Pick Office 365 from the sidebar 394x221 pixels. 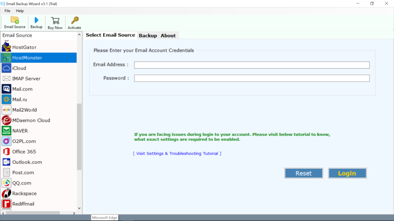click(x=24, y=152)
